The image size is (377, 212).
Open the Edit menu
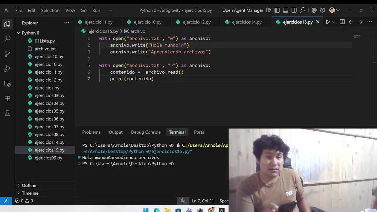pyautogui.click(x=32, y=10)
